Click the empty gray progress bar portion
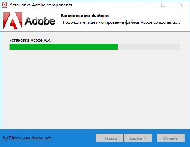 pyautogui.click(x=149, y=47)
